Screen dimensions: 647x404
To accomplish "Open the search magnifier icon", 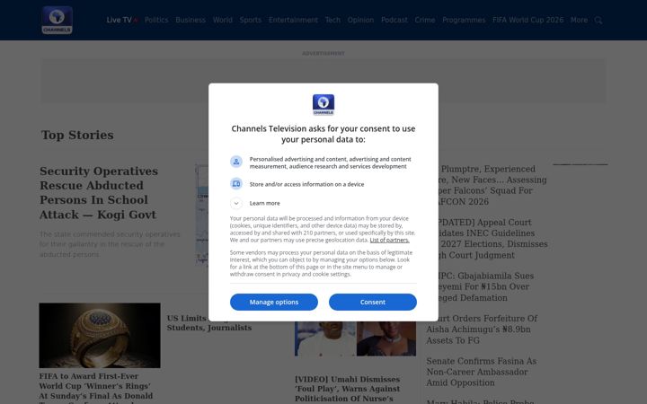I will click(598, 20).
